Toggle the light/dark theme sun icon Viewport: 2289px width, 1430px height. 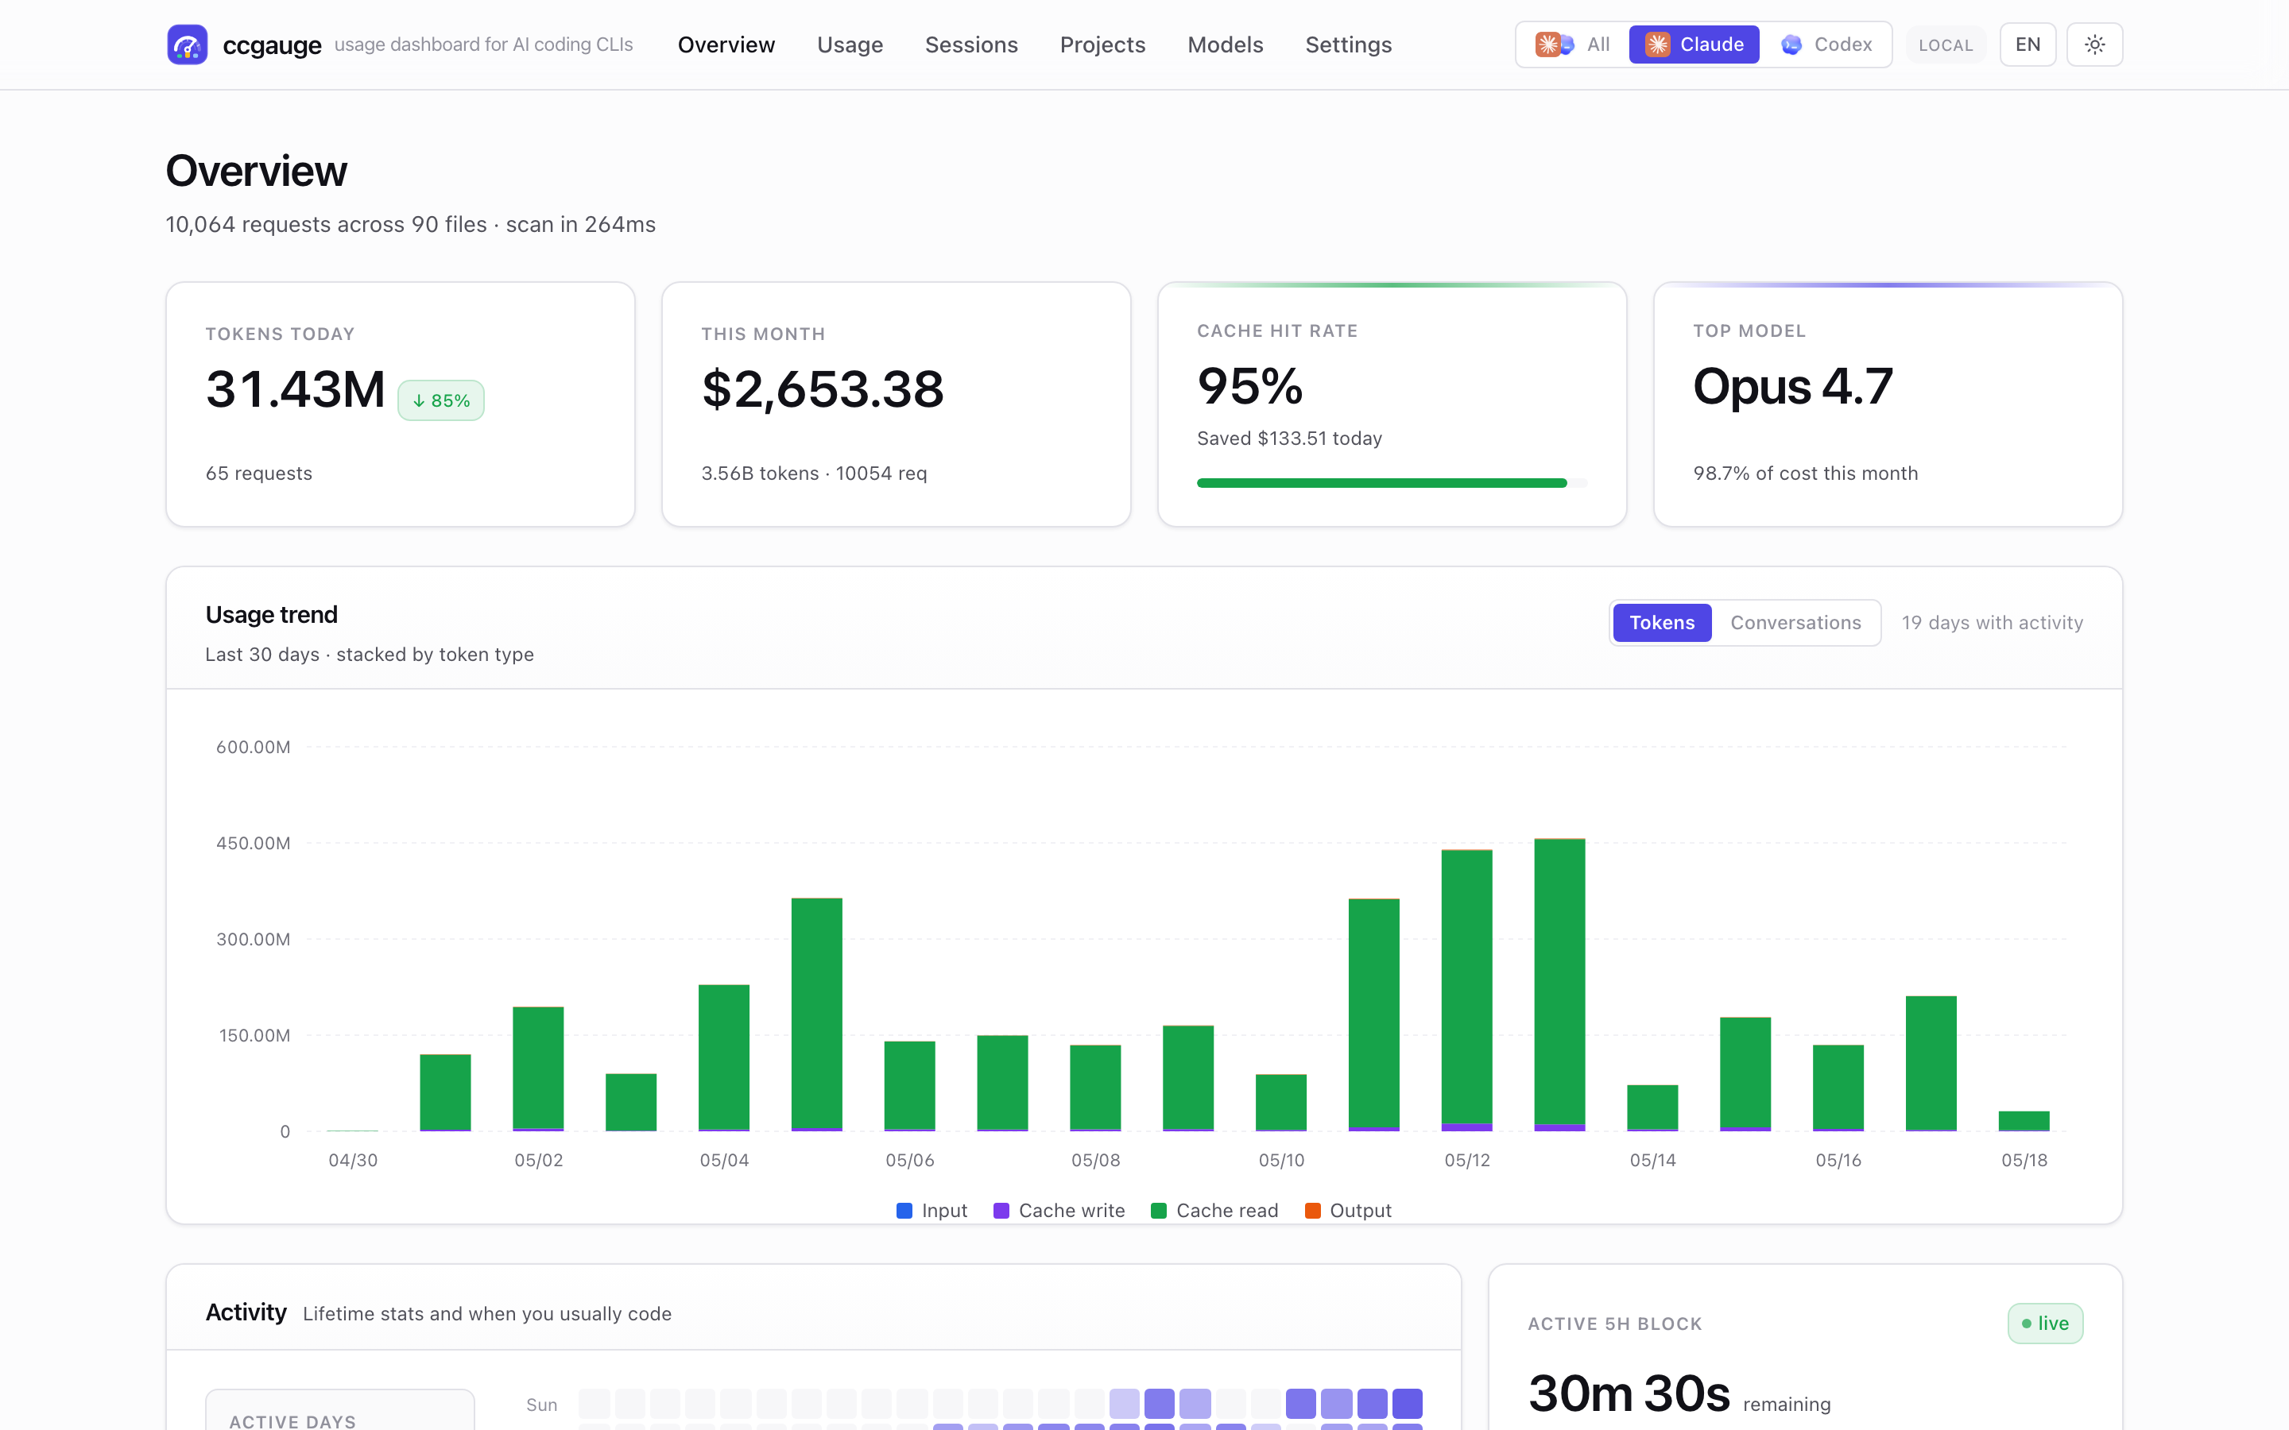[2094, 44]
